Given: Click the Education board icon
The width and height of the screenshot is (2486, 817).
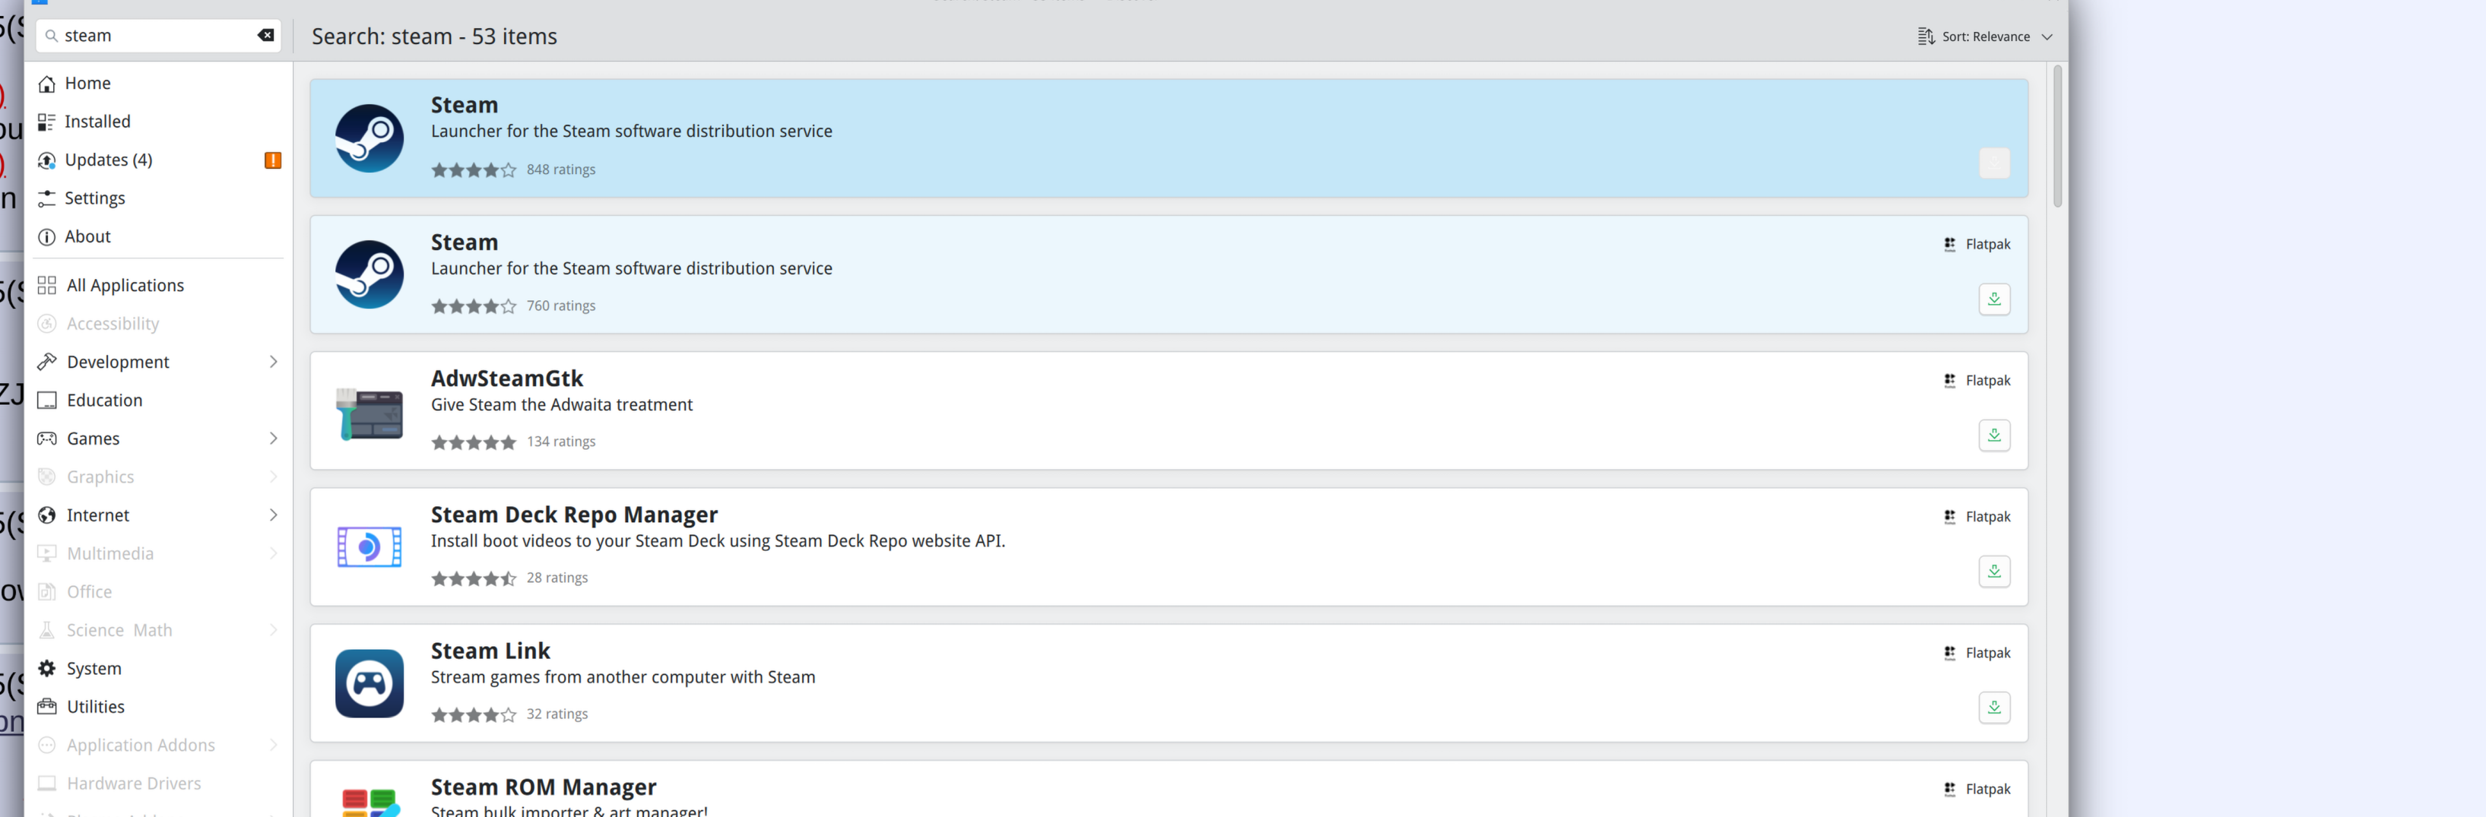Looking at the screenshot, I should (x=46, y=401).
